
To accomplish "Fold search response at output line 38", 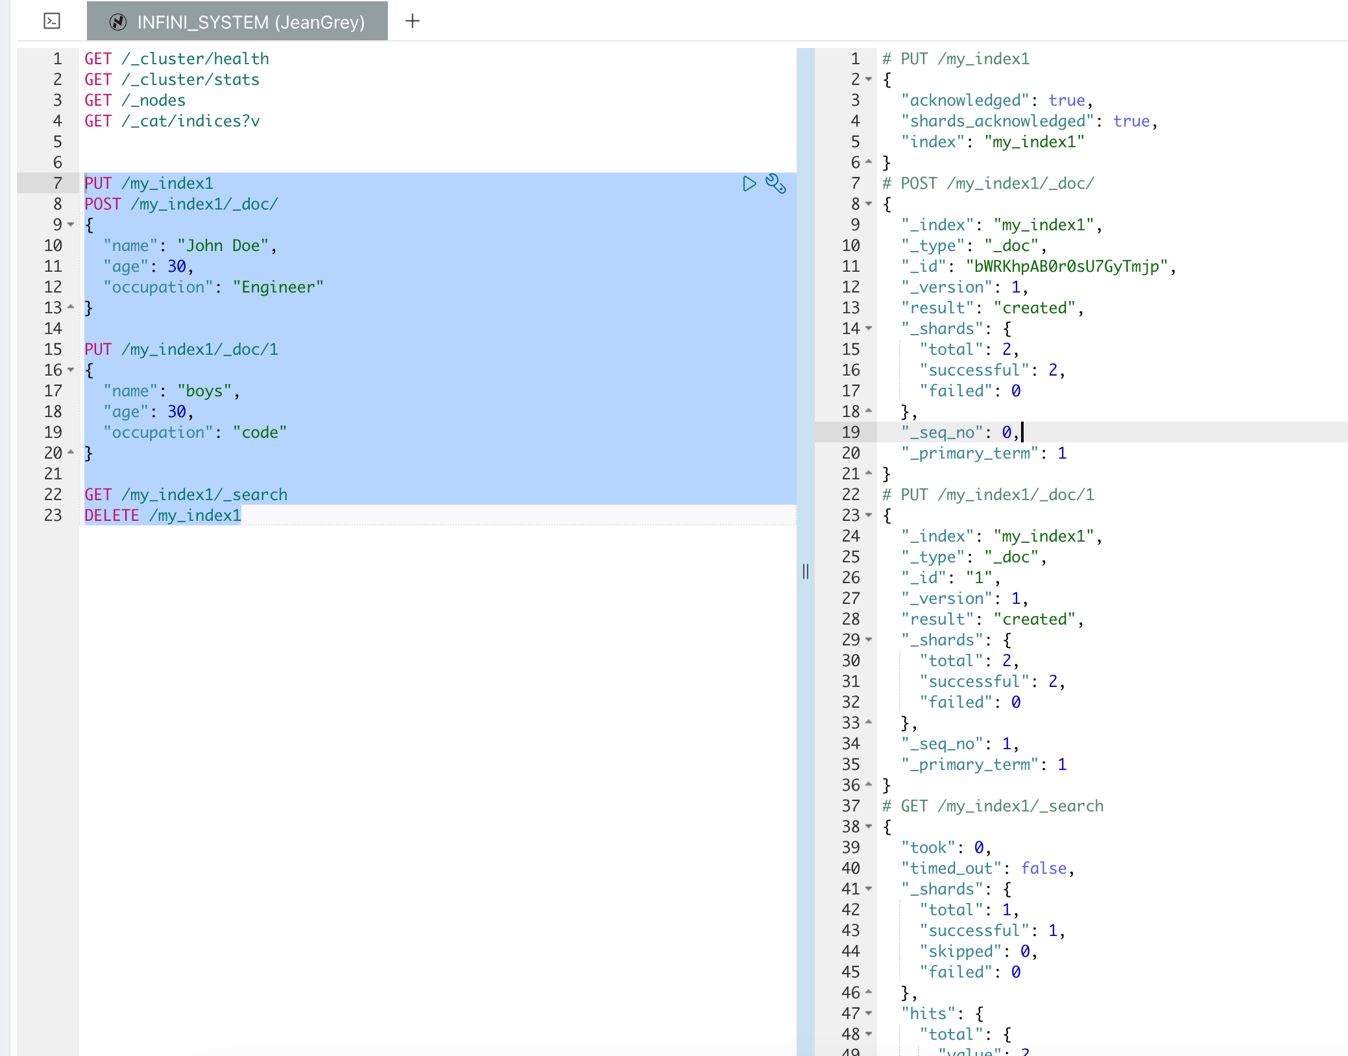I will point(869,827).
